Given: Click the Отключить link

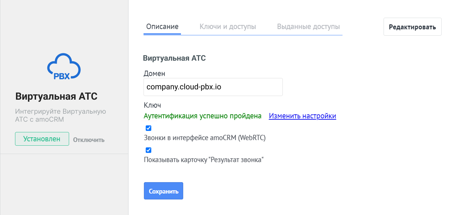Looking at the screenshot, I should click(x=89, y=140).
